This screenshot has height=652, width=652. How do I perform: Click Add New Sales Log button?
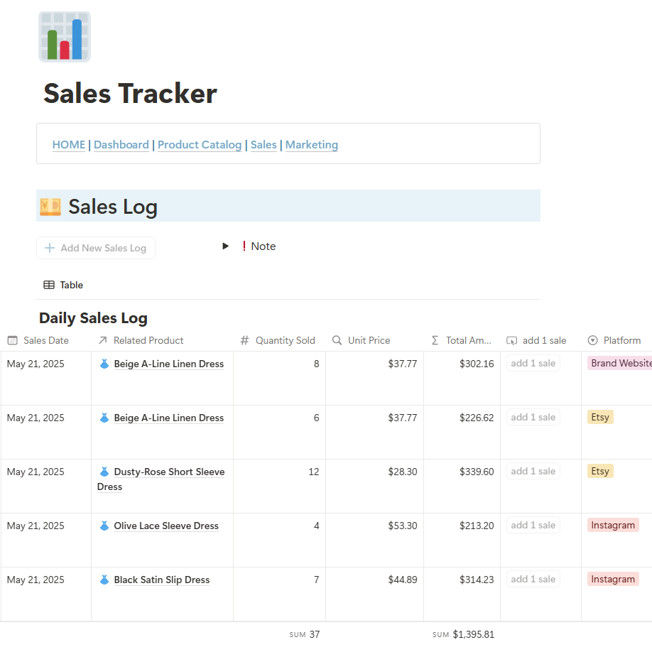click(x=96, y=248)
